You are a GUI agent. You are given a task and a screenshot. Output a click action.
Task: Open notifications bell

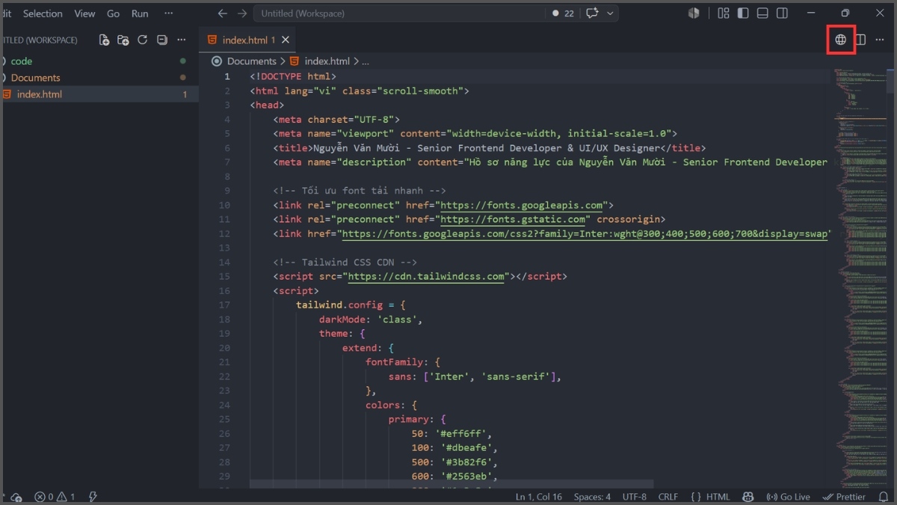[883, 497]
